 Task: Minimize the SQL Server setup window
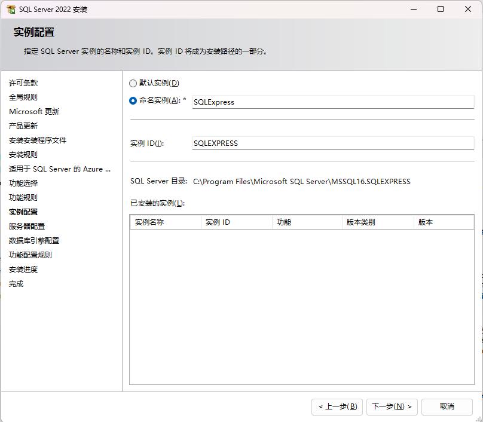413,9
